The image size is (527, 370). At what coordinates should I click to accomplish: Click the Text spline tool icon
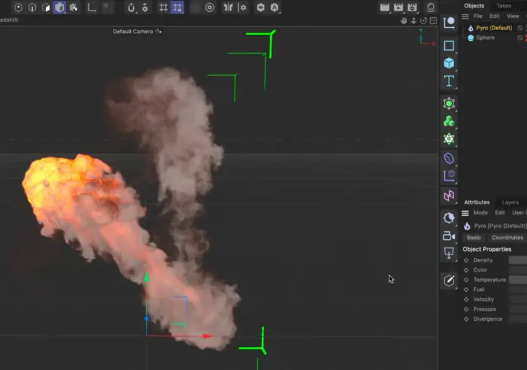449,81
